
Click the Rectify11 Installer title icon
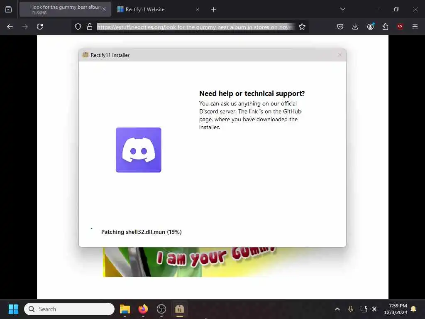click(85, 55)
